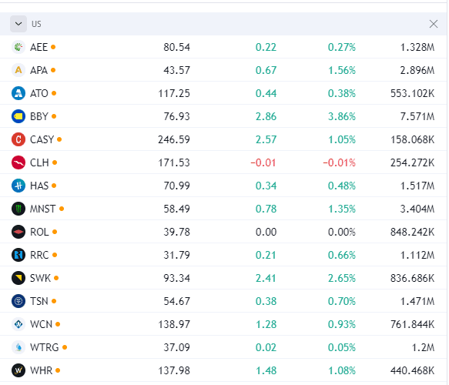Collapse the US watchlist section chevron
Image resolution: width=449 pixels, height=385 pixels.
tap(18, 24)
